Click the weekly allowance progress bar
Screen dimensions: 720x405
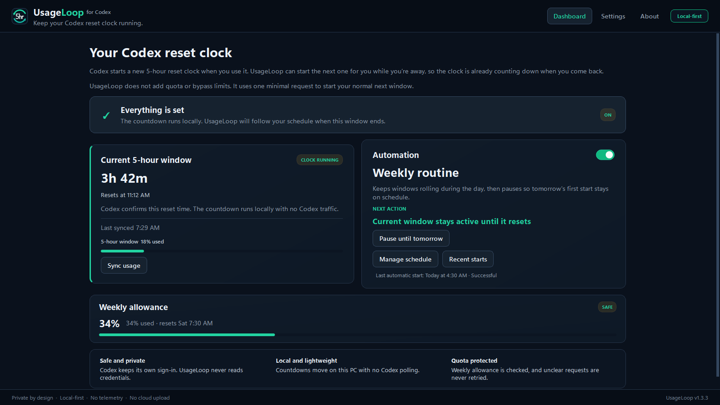coord(358,335)
